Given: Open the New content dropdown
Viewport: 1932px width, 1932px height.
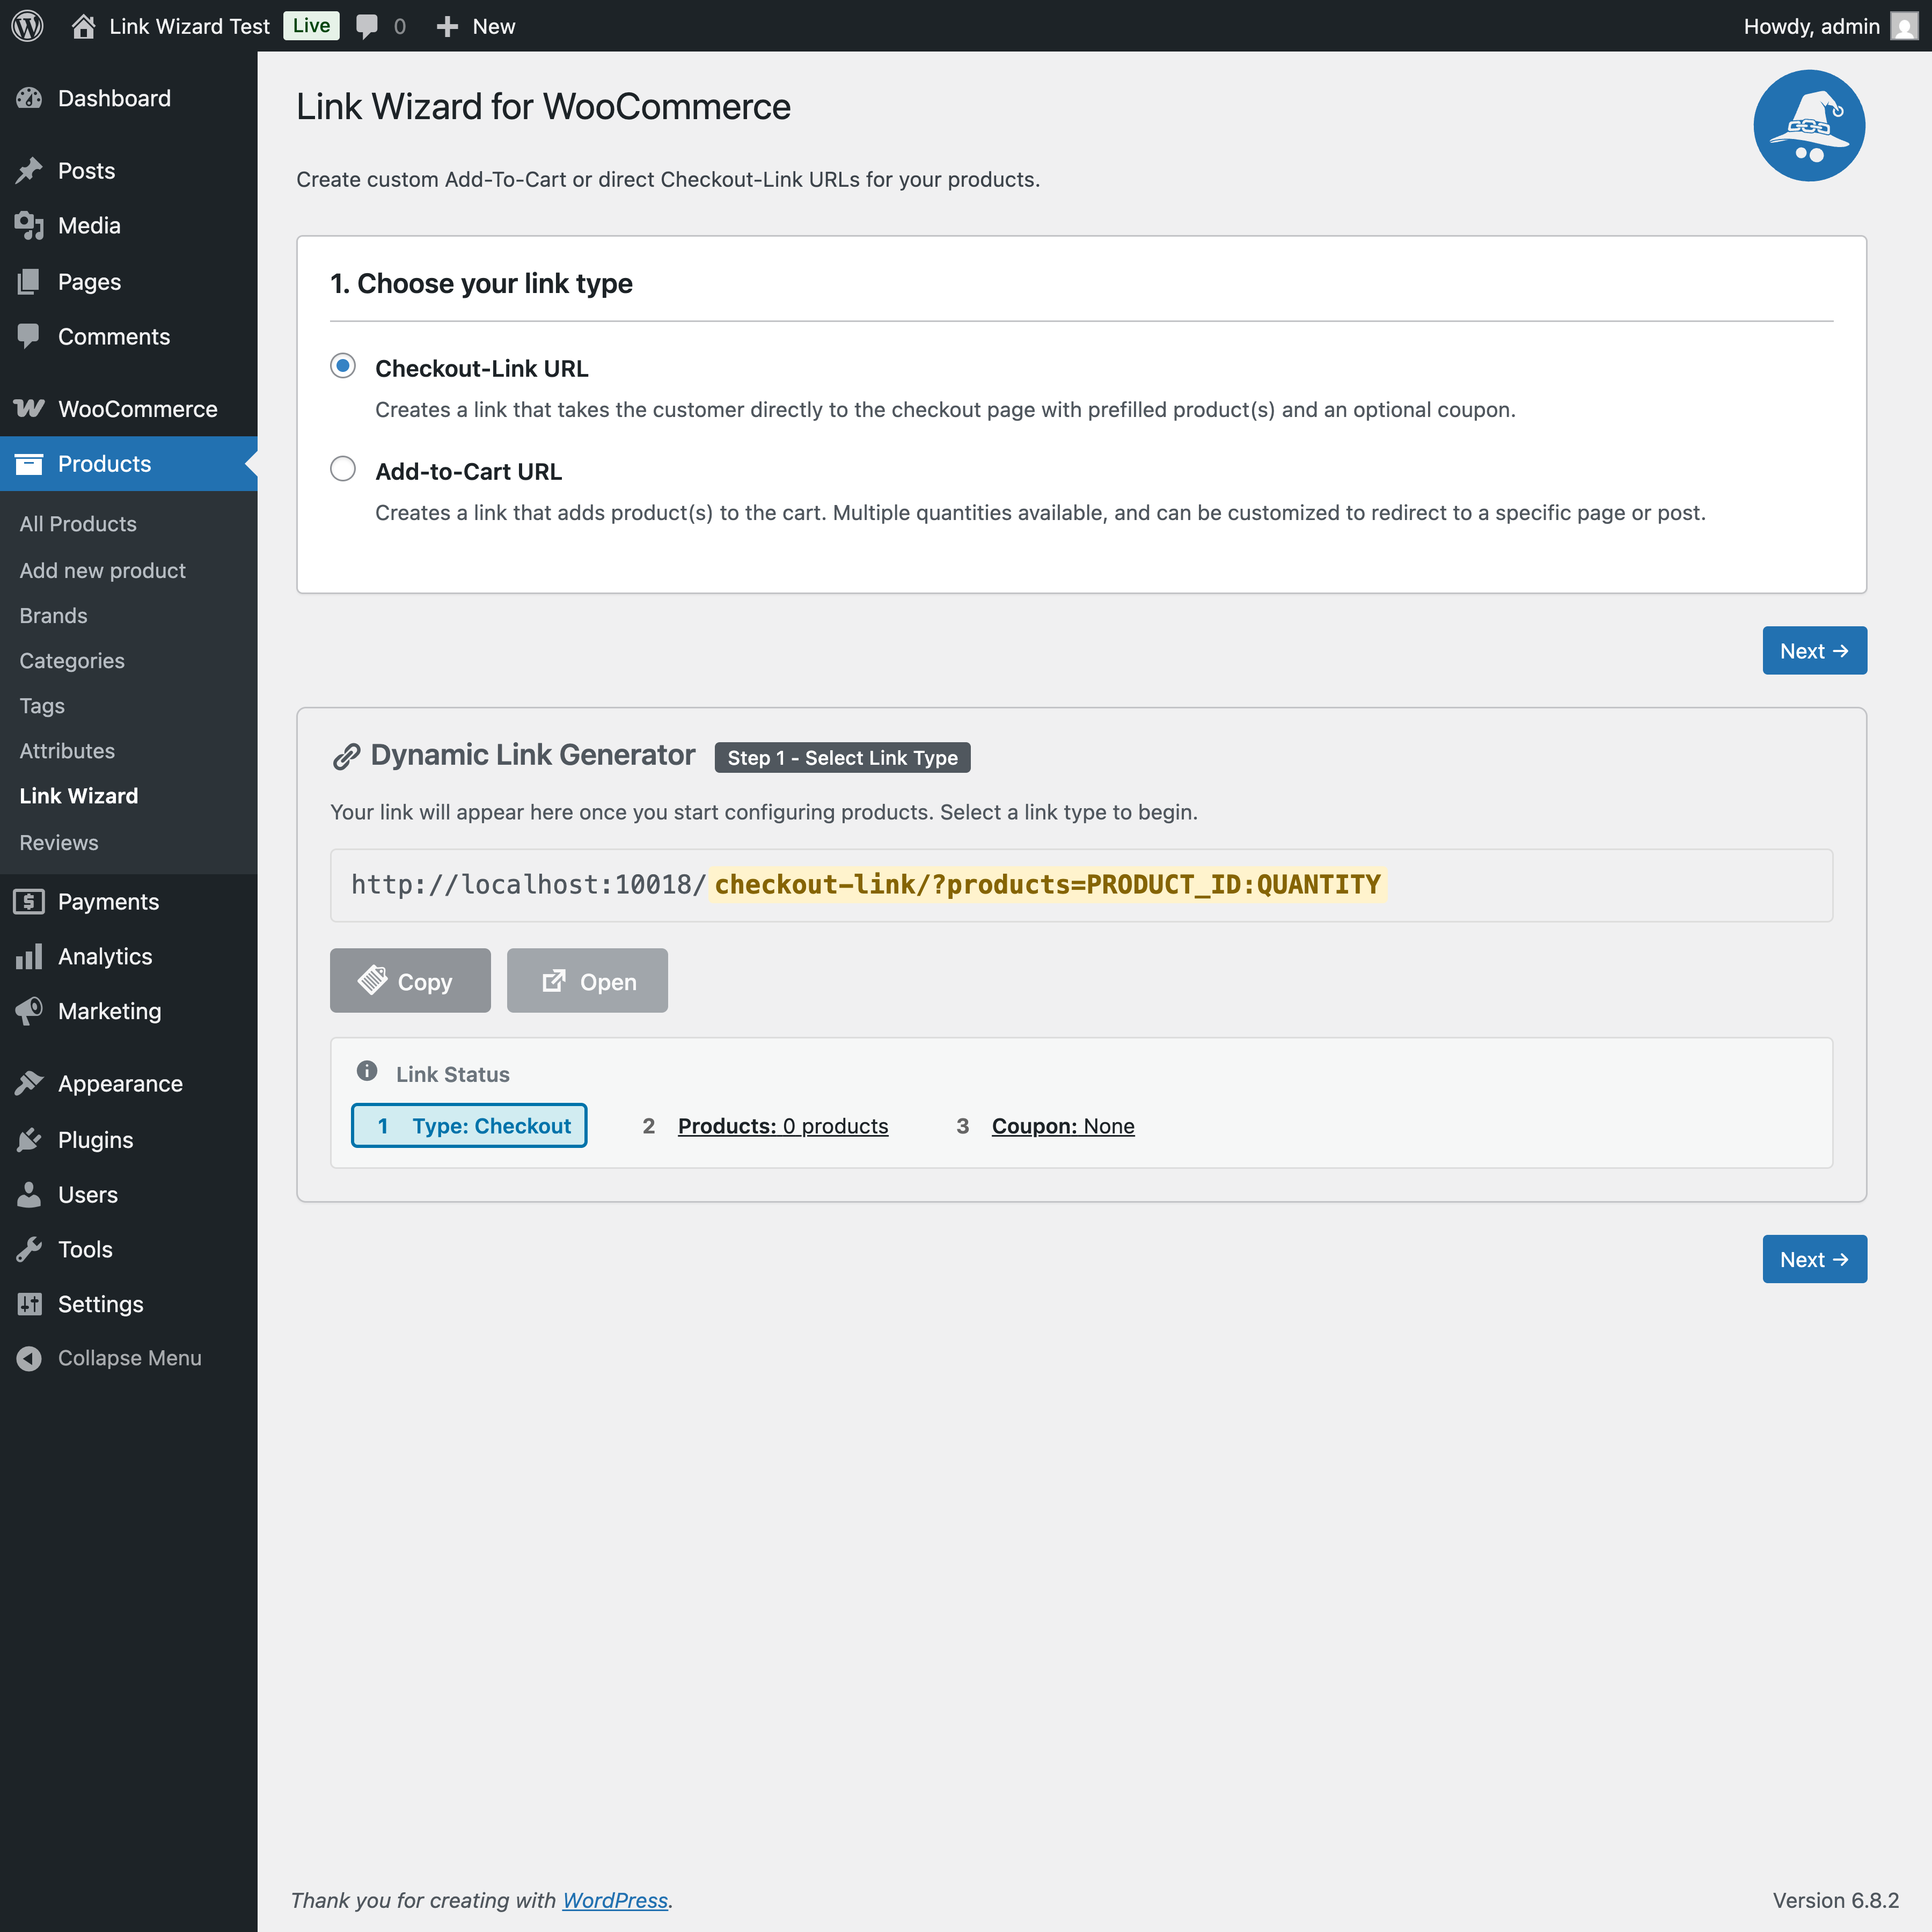Looking at the screenshot, I should pyautogui.click(x=476, y=26).
